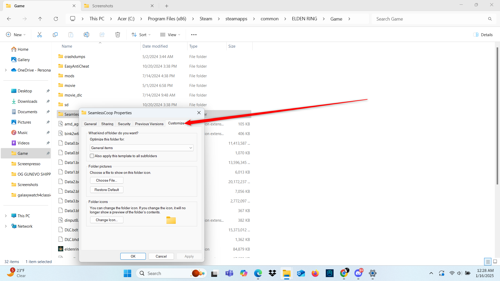Switch to the Screenshots window tab
The height and width of the screenshot is (281, 500).
click(119, 6)
